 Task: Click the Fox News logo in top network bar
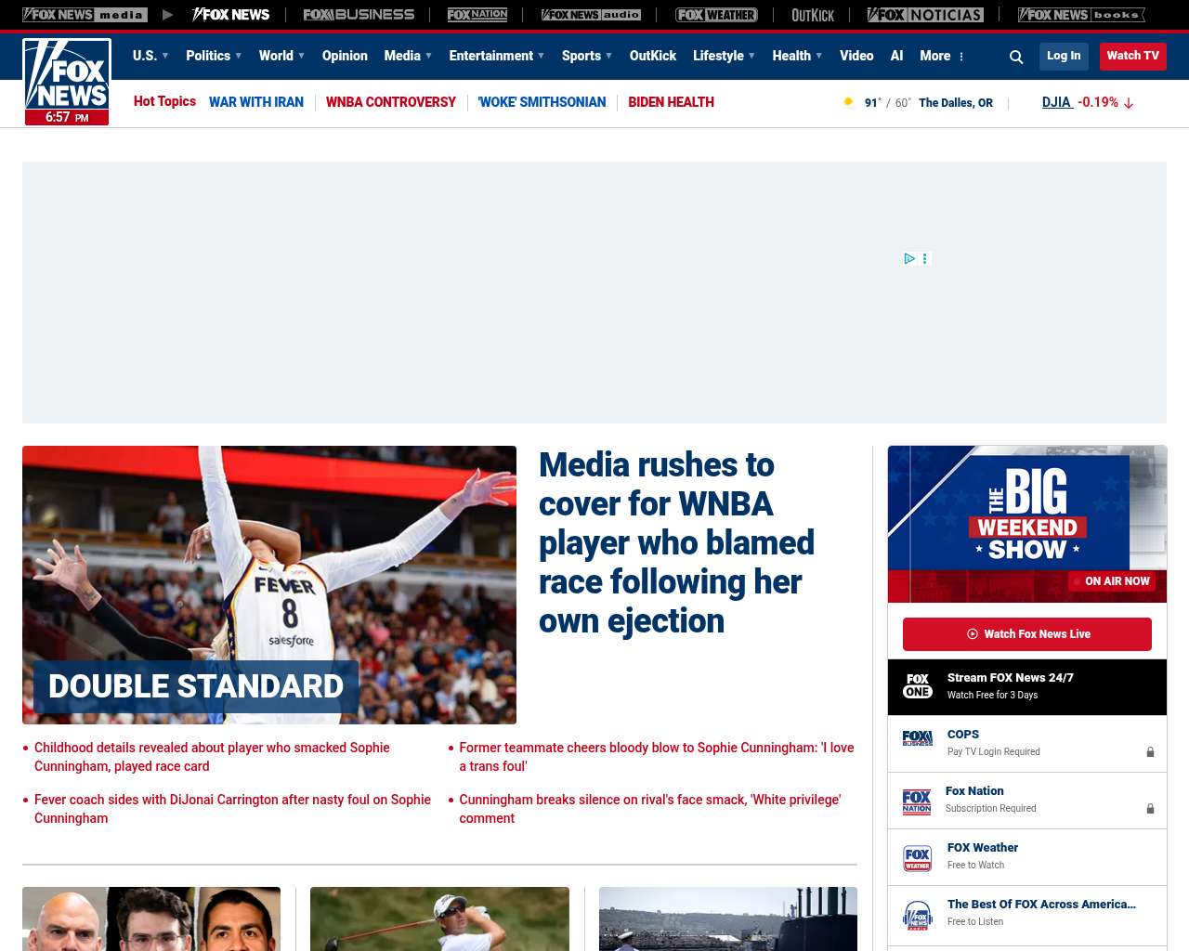(230, 15)
